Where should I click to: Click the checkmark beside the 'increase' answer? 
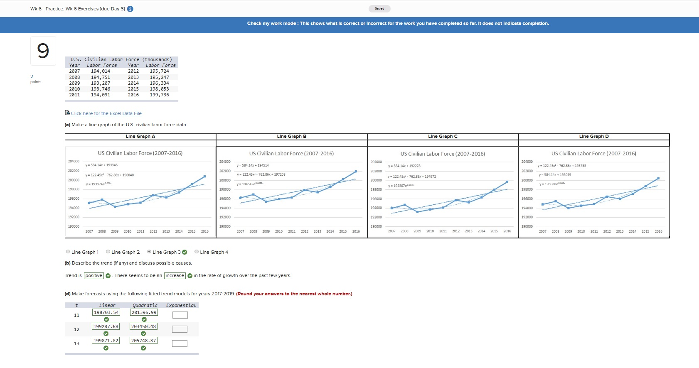190,276
